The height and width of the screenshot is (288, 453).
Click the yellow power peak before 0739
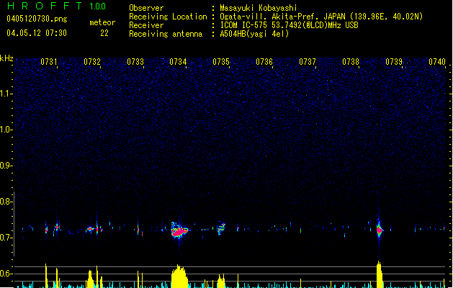click(x=380, y=274)
